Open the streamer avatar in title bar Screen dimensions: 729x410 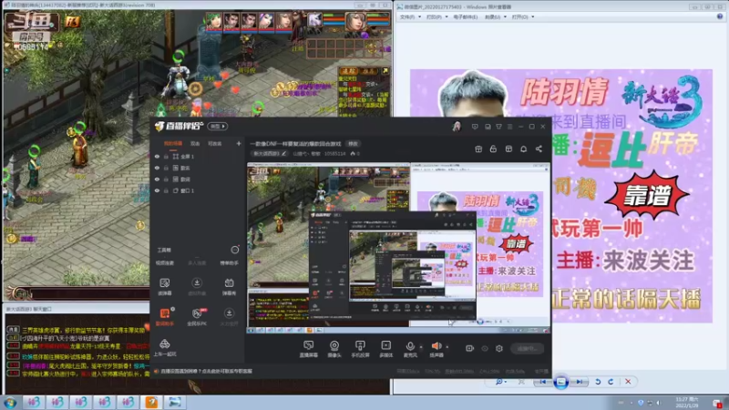click(457, 127)
